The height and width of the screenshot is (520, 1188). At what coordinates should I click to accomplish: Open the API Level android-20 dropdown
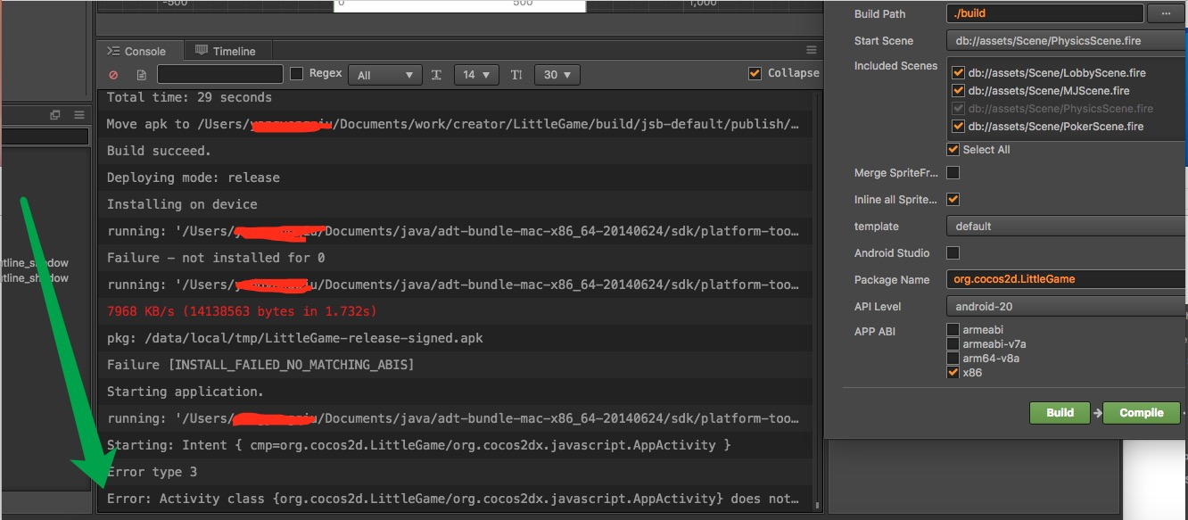click(1067, 307)
